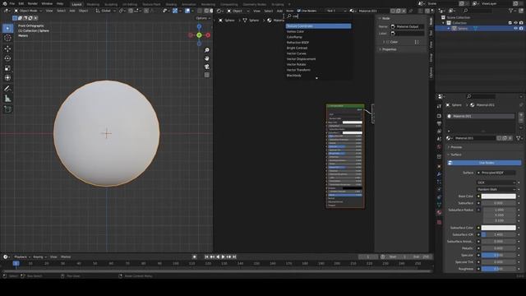Open the Render properties tab icon
The height and width of the screenshot is (296, 526).
pos(439,116)
